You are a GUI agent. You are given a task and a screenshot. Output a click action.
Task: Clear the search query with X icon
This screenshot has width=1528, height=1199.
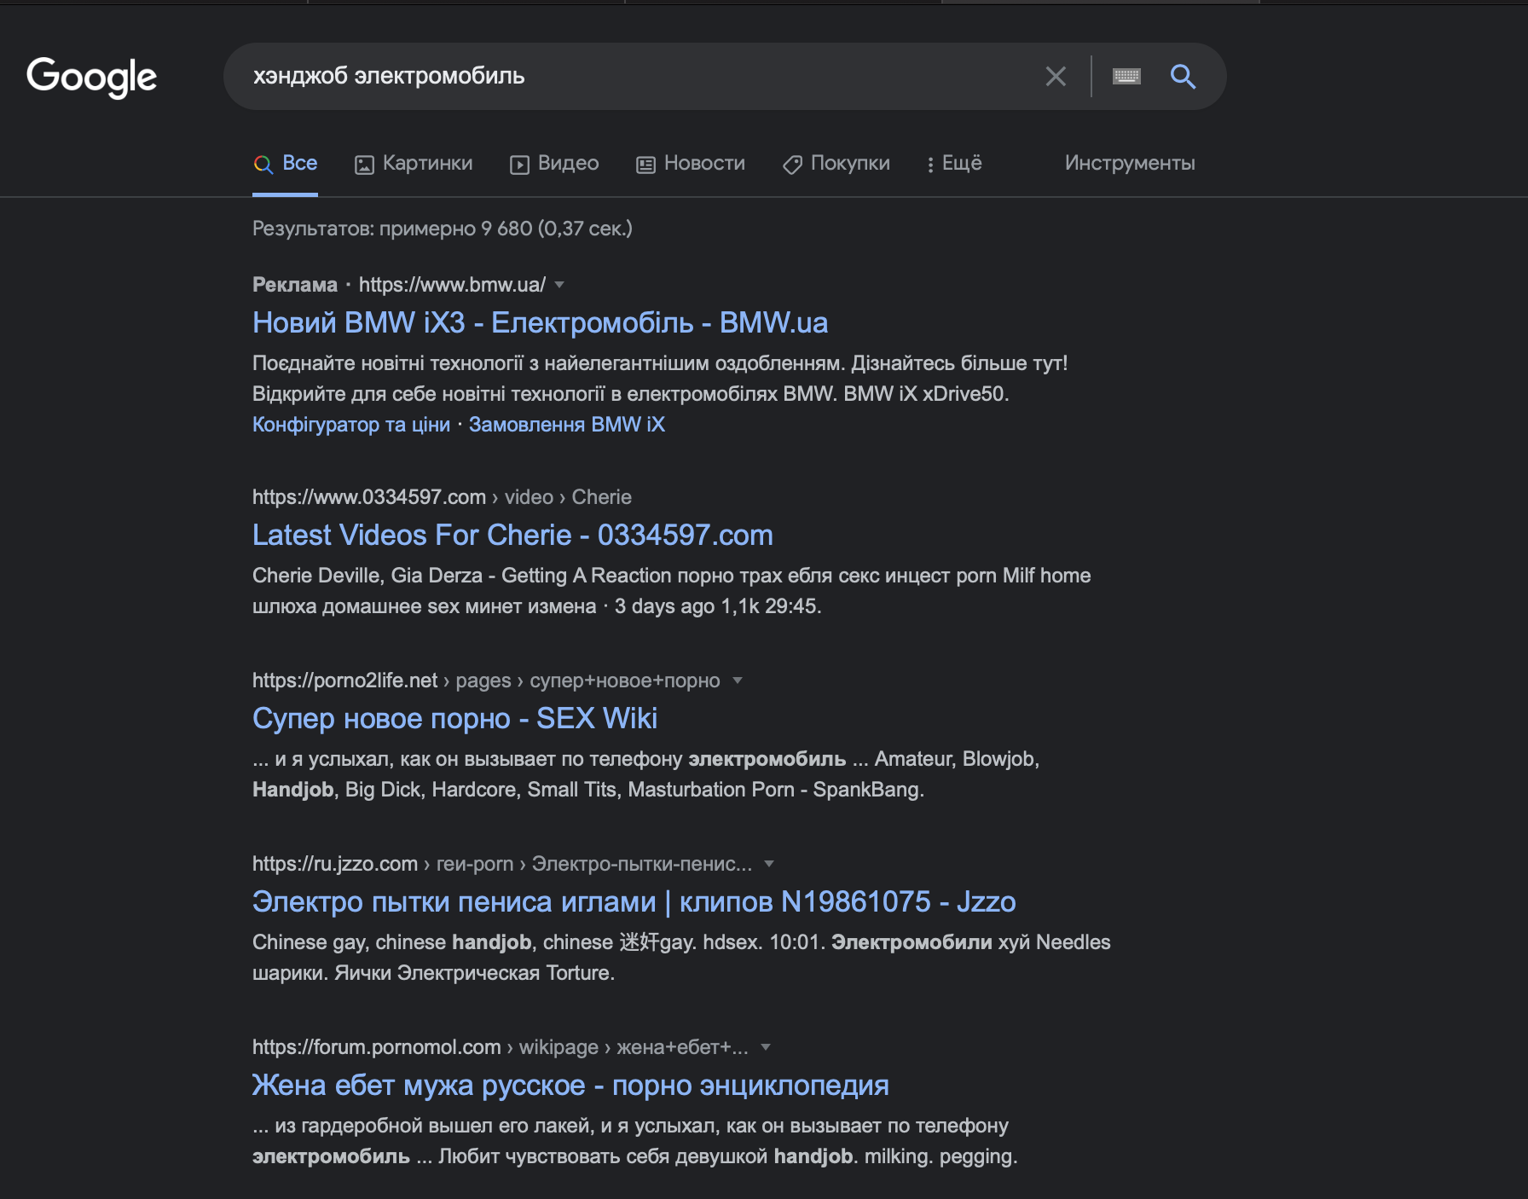(1056, 77)
